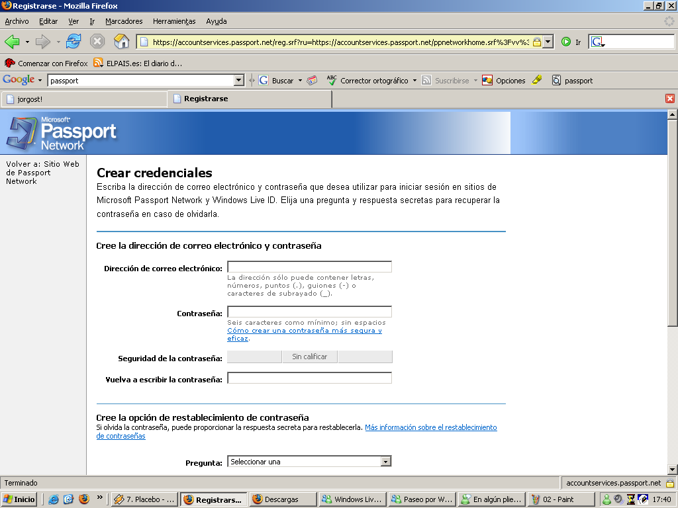The width and height of the screenshot is (678, 508).
Task: Go to the home page icon
Action: point(122,42)
